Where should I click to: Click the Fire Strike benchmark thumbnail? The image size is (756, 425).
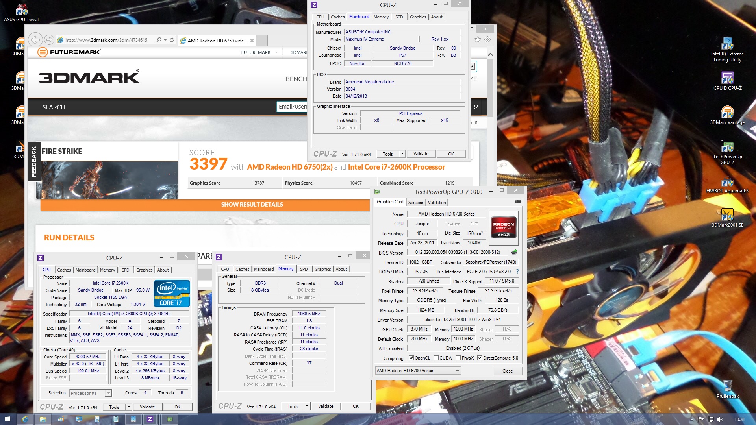(x=107, y=179)
